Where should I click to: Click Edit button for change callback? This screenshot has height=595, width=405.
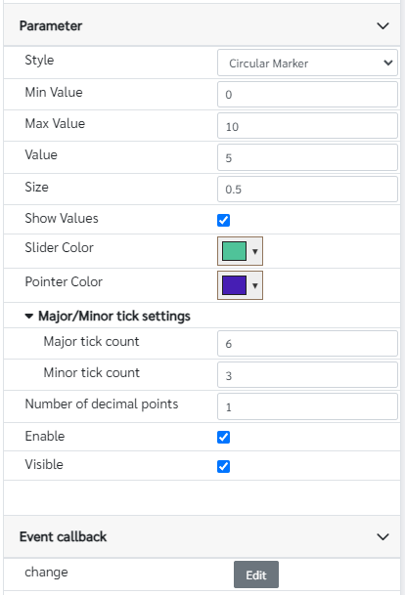(256, 574)
